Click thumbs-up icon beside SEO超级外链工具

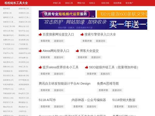[87, 67]
